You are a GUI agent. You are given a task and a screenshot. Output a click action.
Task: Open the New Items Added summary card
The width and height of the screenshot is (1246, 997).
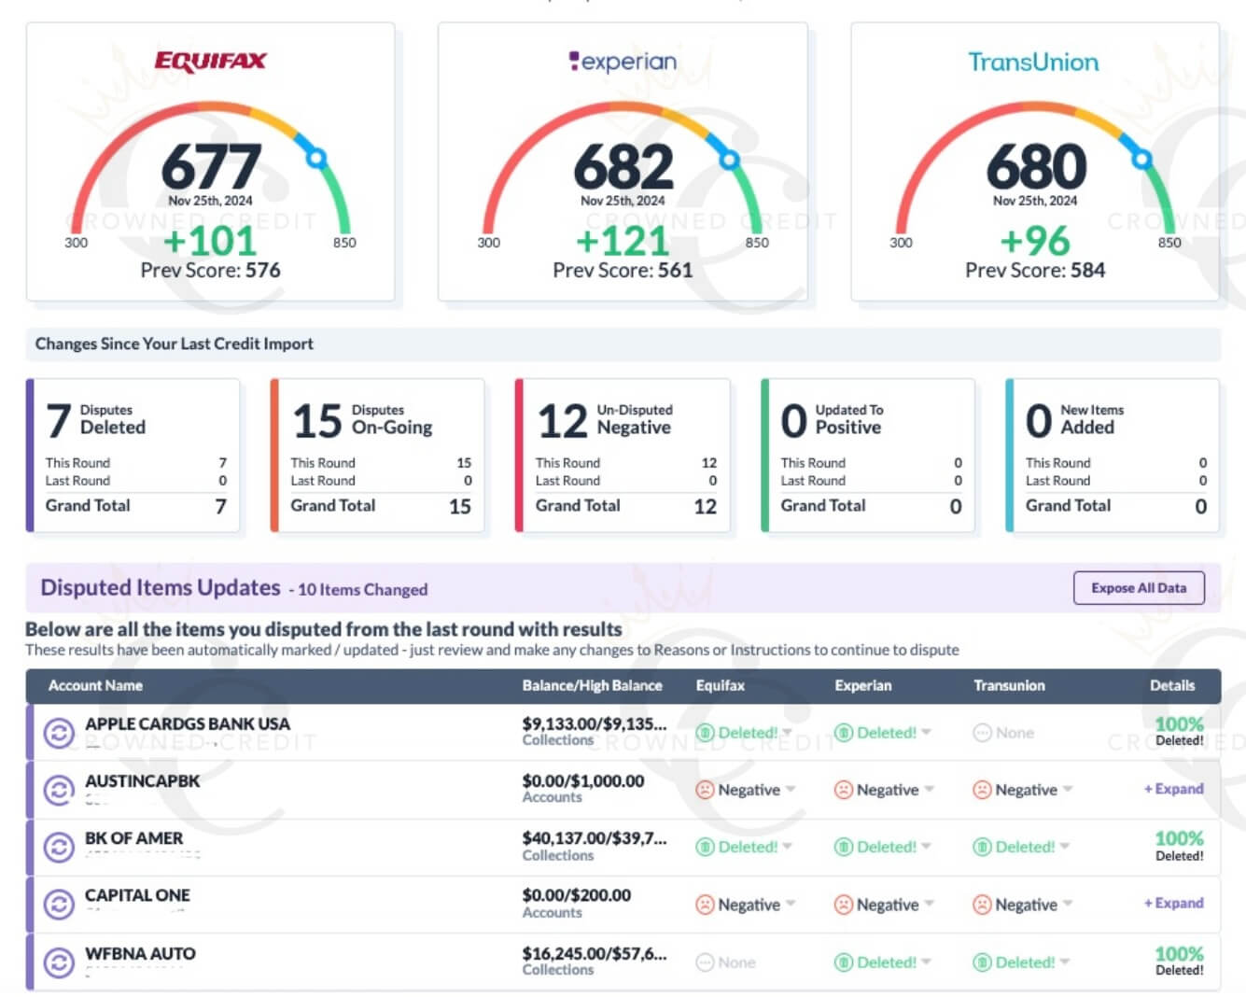1113,456
